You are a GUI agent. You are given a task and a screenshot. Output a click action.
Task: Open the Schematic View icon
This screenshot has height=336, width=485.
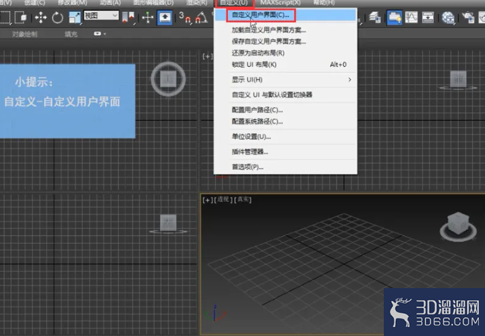pos(428,18)
